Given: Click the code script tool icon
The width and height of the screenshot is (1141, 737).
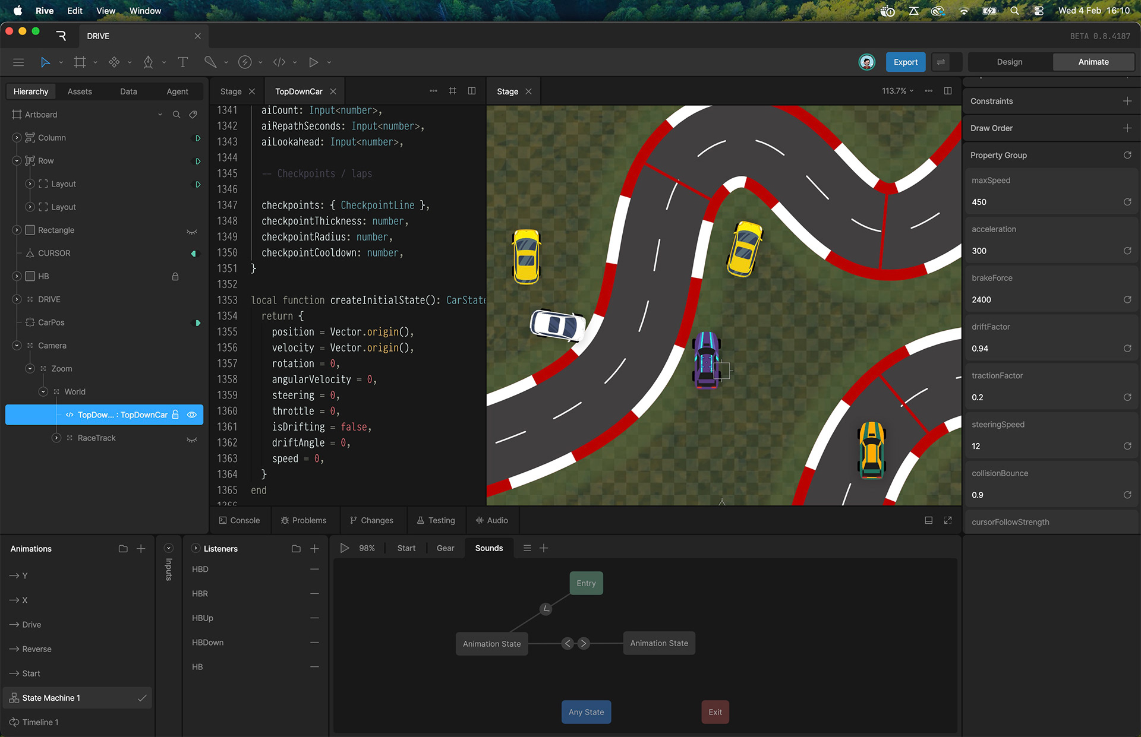Looking at the screenshot, I should pos(279,62).
